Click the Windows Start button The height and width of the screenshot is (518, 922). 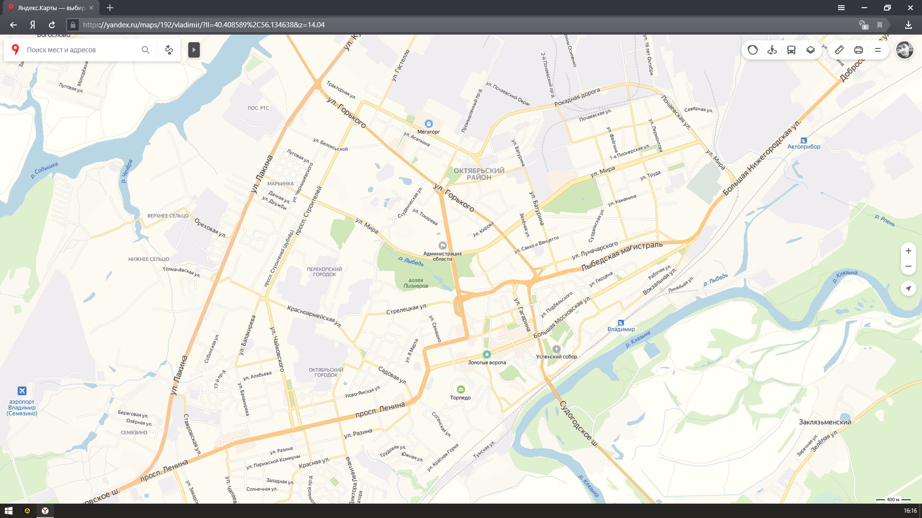pyautogui.click(x=9, y=511)
